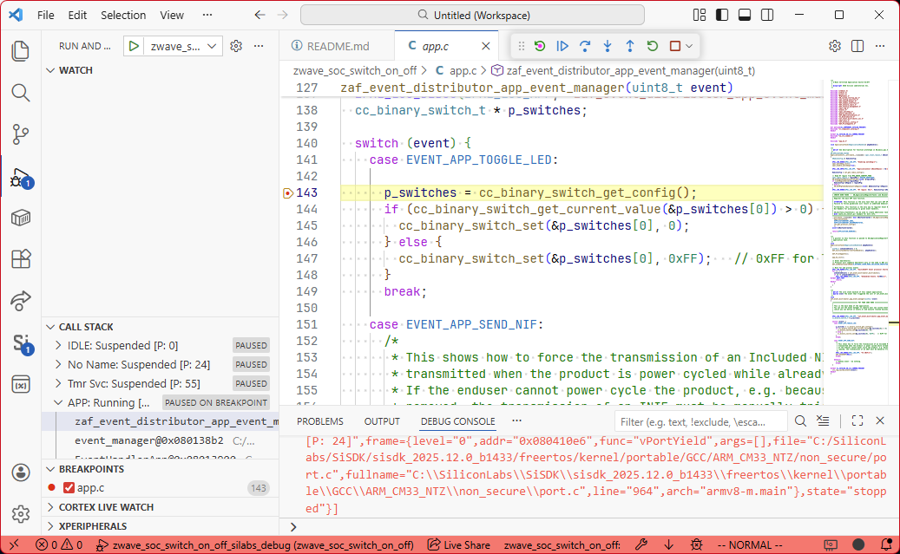Step into the function call
Screen dimensions: 900x554
[608, 46]
